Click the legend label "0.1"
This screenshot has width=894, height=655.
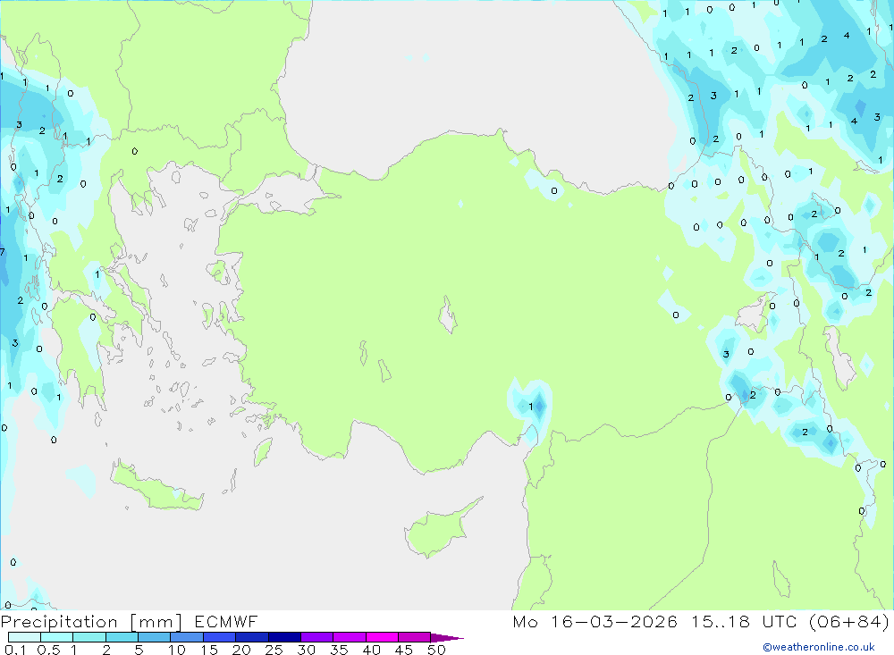point(15,650)
